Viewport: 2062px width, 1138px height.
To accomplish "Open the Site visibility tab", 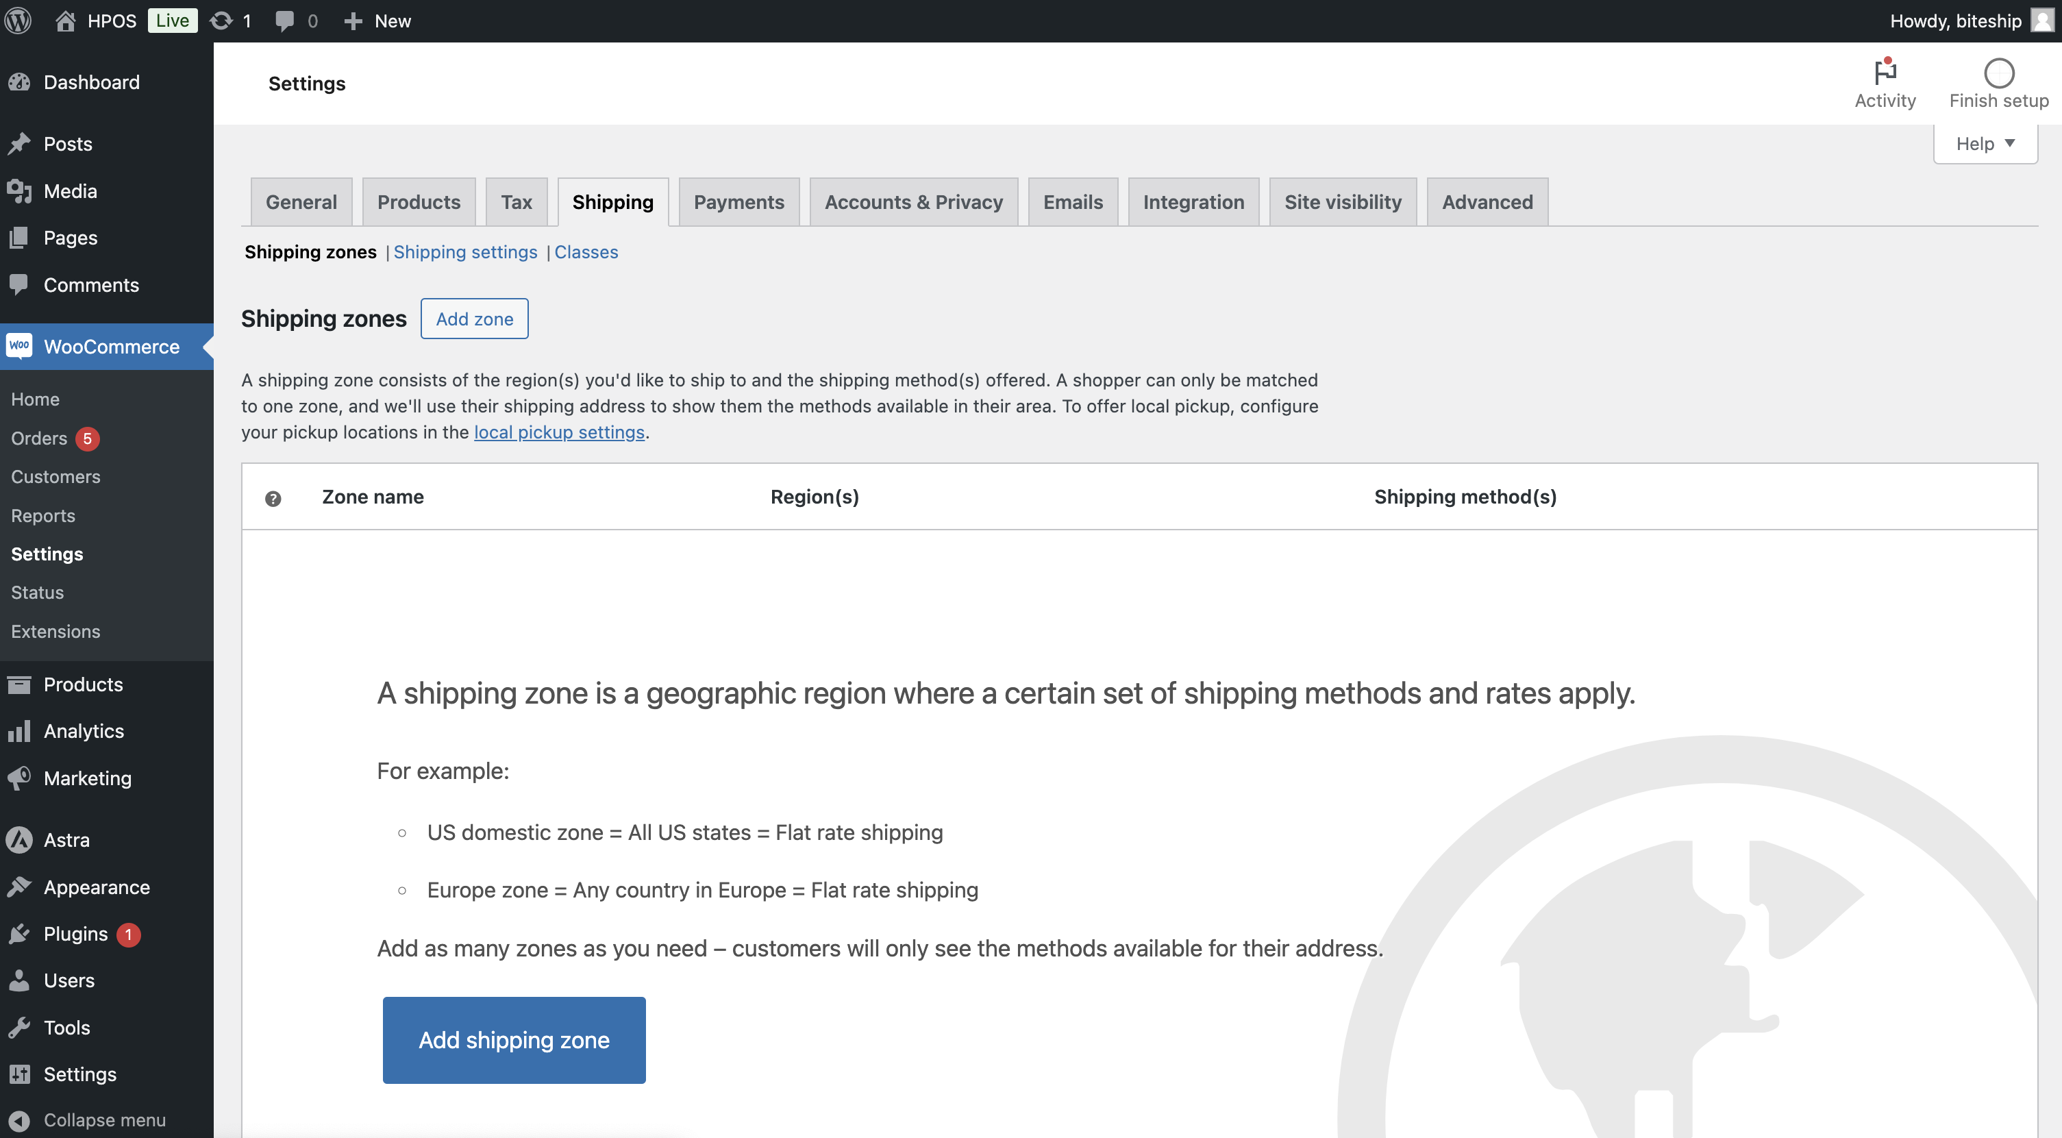I will tap(1343, 201).
